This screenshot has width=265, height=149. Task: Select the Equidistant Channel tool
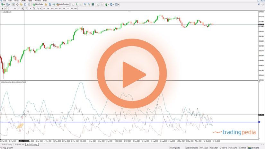(23, 8)
